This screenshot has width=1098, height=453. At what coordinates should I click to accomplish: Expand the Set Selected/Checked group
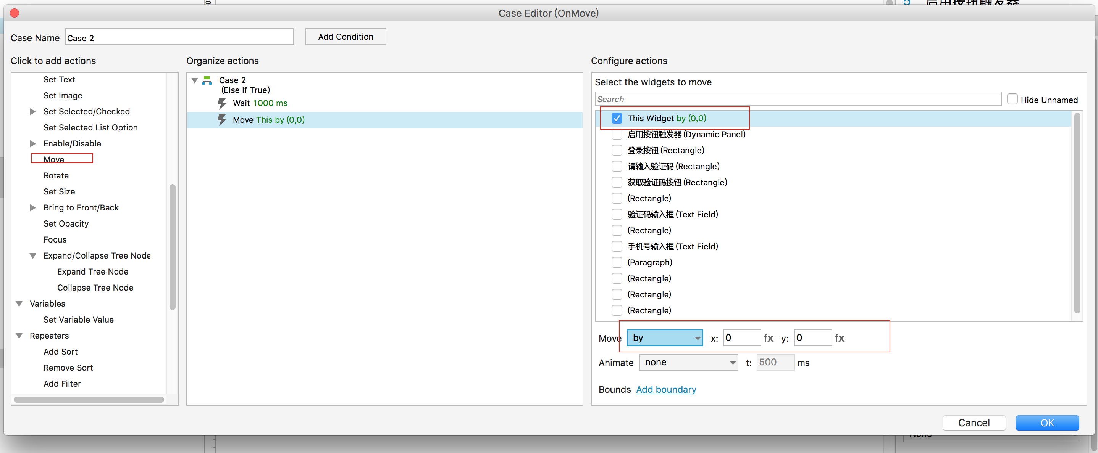pyautogui.click(x=33, y=112)
